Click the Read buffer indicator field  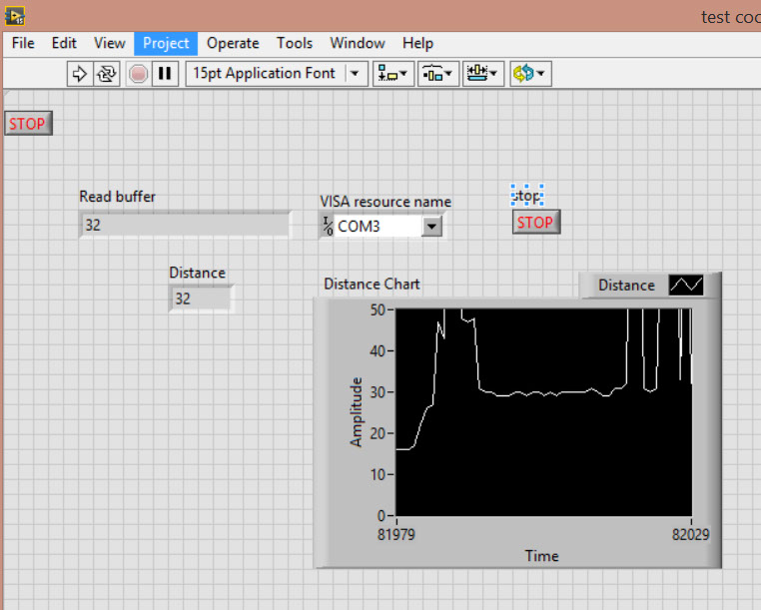pyautogui.click(x=185, y=225)
